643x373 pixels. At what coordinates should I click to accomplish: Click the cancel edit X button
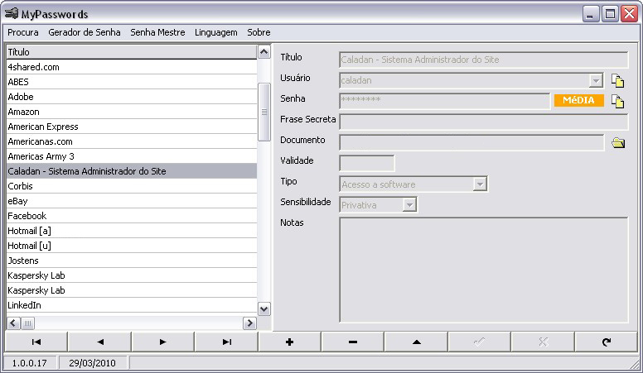(x=543, y=342)
